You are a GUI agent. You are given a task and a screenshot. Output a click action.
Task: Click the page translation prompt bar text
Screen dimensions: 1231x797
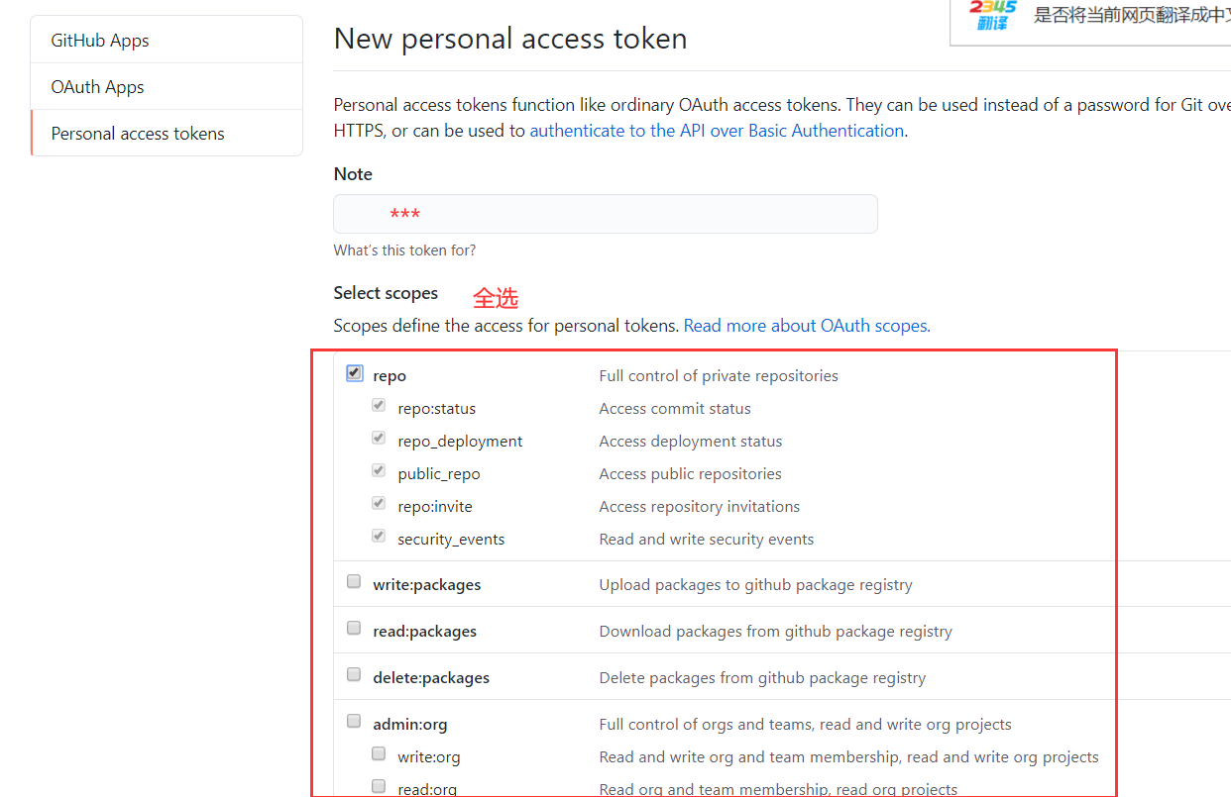[x=1132, y=15]
